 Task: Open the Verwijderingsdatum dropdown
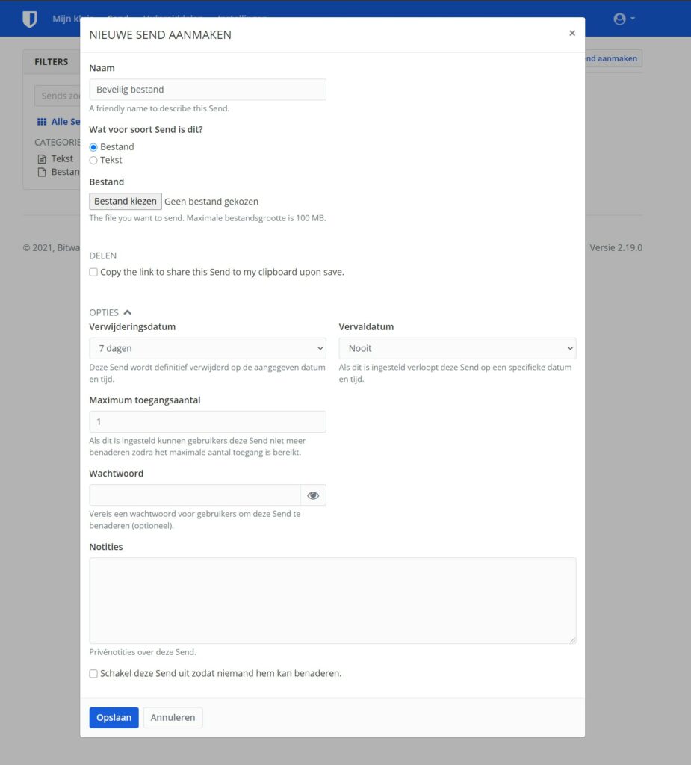click(208, 348)
